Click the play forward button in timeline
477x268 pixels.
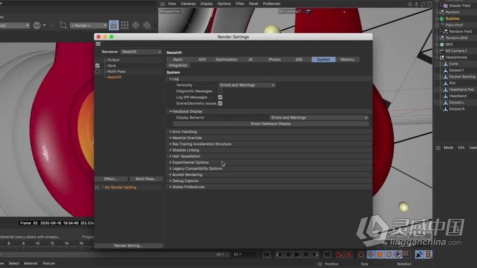297,254
